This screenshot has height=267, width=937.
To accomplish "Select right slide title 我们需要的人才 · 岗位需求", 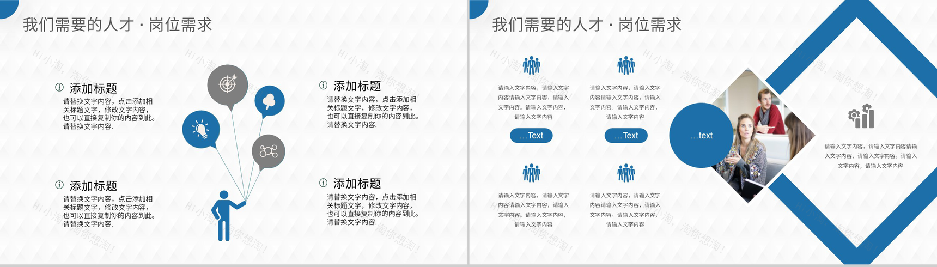I will tap(587, 25).
